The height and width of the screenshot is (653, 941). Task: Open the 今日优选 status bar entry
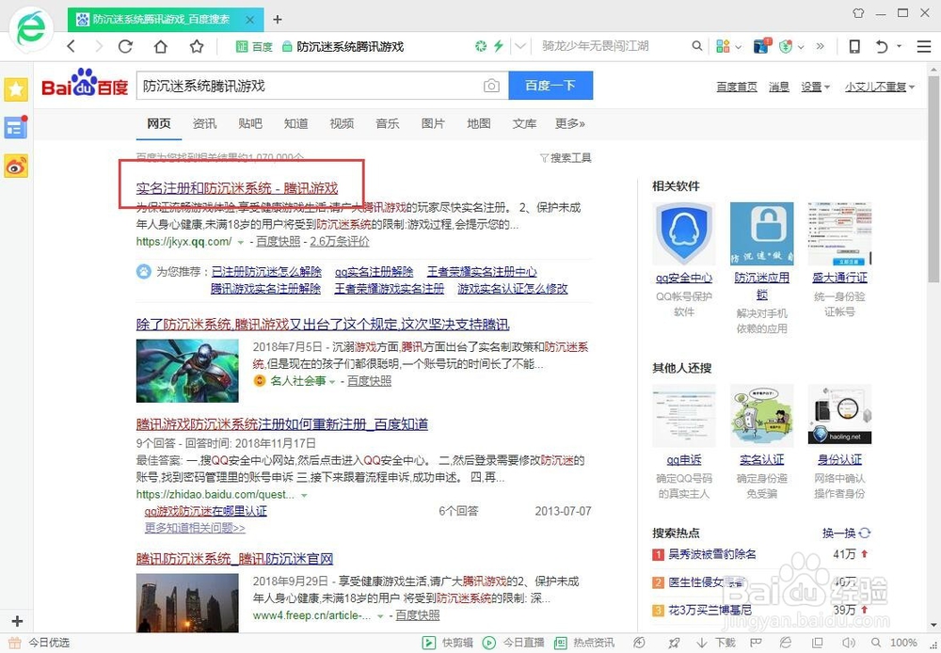(39, 643)
